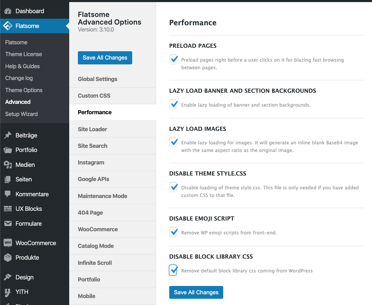Click the Design paintbrush icon
Image resolution: width=372 pixels, height=305 pixels.
pos(8,277)
